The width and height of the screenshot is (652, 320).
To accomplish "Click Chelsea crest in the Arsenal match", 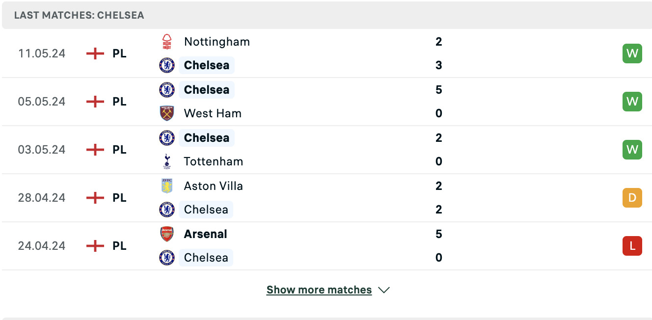I will click(x=167, y=258).
